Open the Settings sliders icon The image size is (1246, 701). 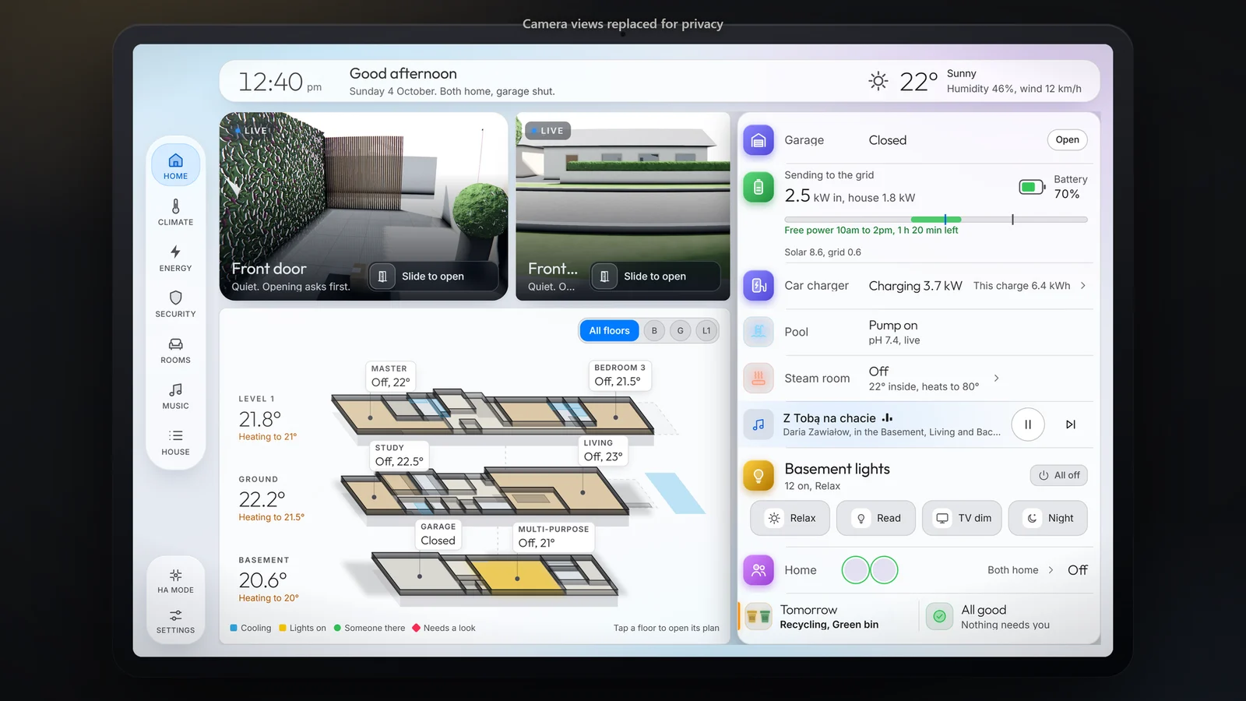point(175,622)
